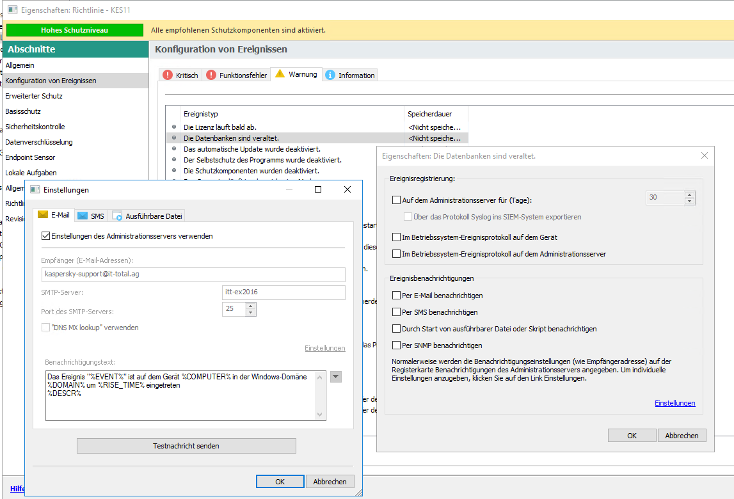Click the Ausführbare Datei tab icon

point(118,216)
